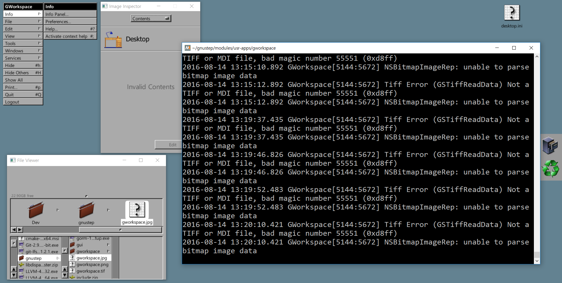The height and width of the screenshot is (283, 562).
Task: Choose Hide Others menu item
Action: (x=23, y=73)
